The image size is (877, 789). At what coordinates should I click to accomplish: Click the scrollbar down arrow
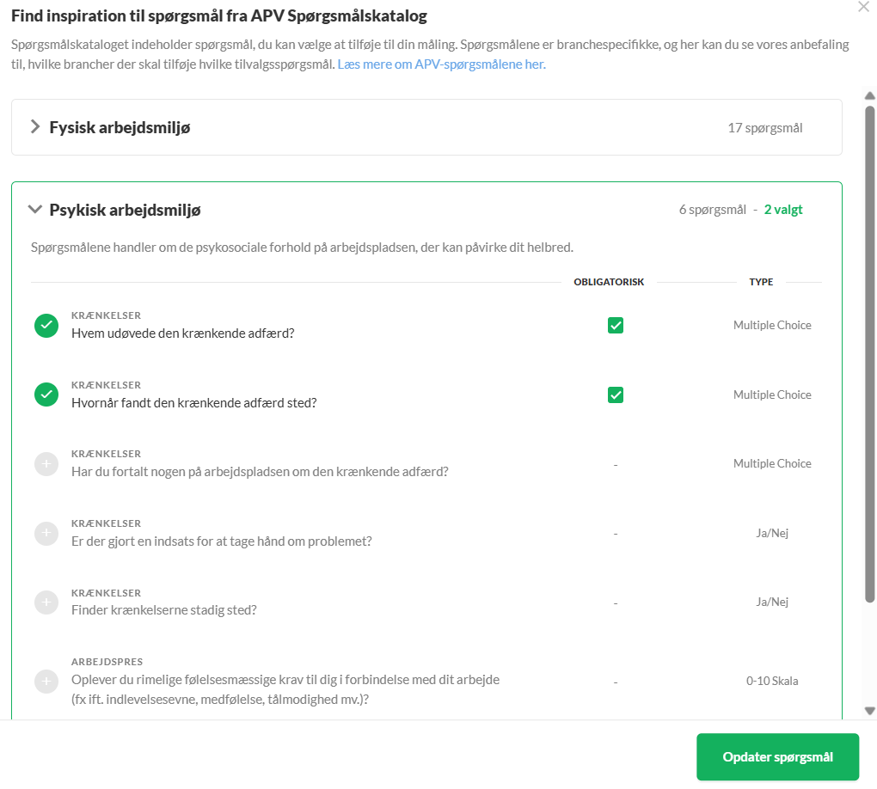869,711
